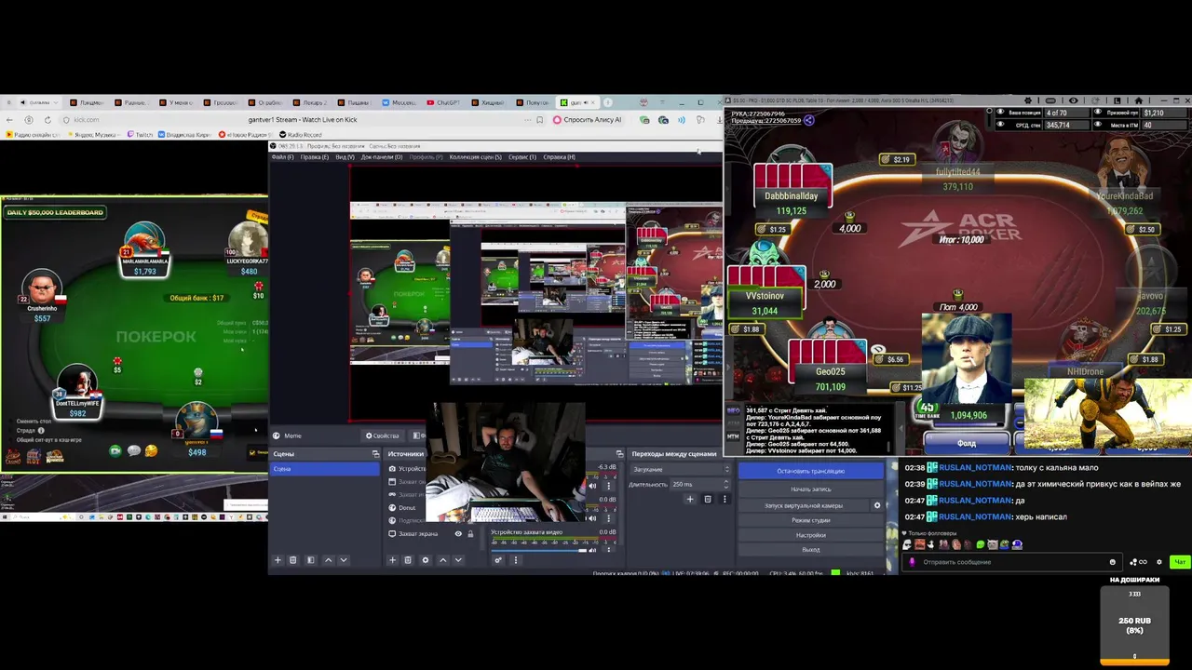The width and height of the screenshot is (1192, 670).
Task: Move scene down with arrow in Scenes panel
Action: tap(344, 560)
